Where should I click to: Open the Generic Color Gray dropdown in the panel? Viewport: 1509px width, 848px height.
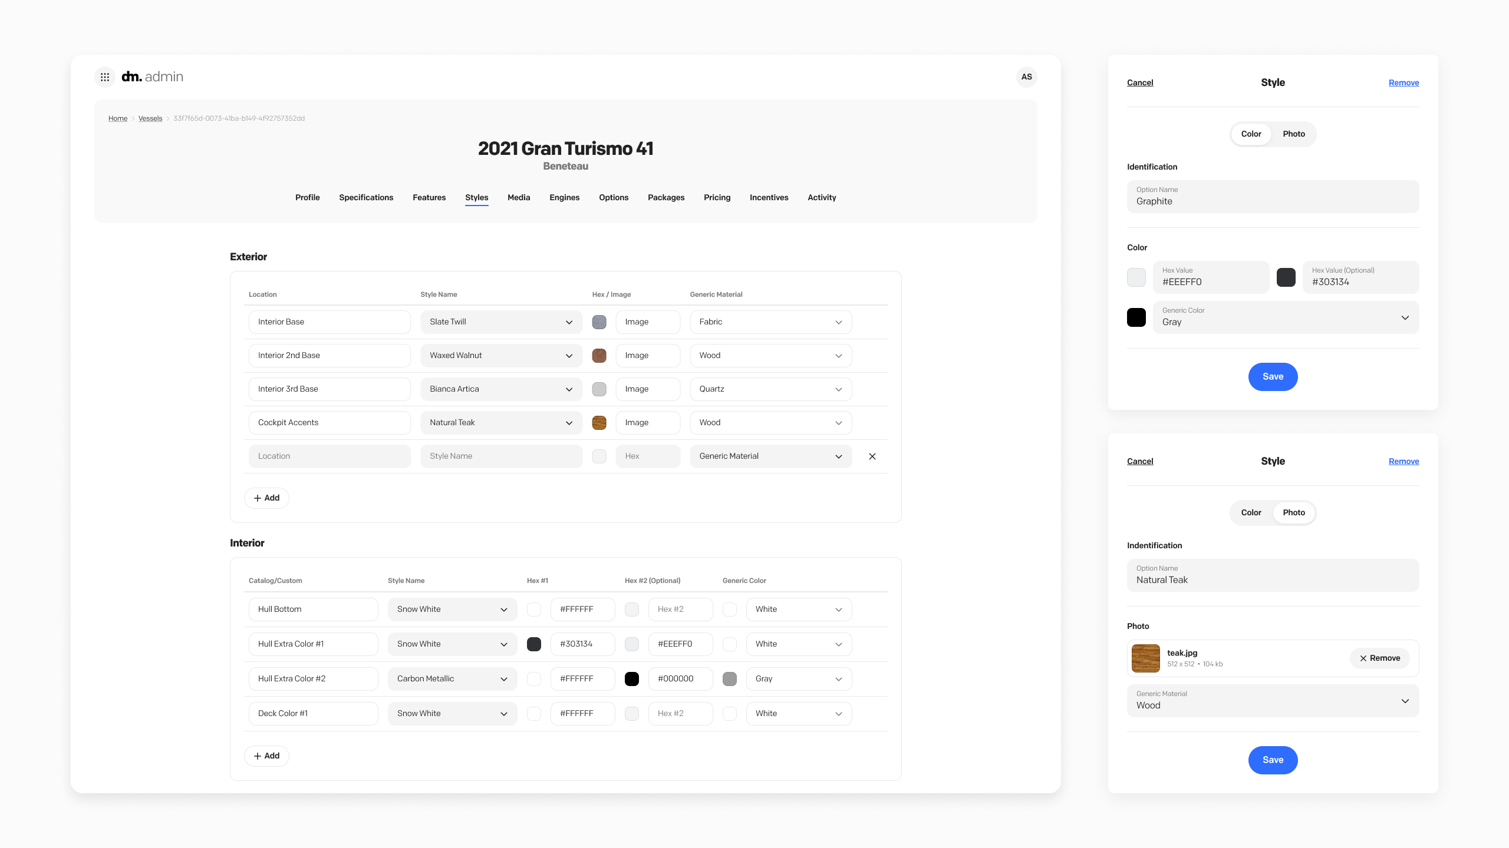click(1285, 318)
